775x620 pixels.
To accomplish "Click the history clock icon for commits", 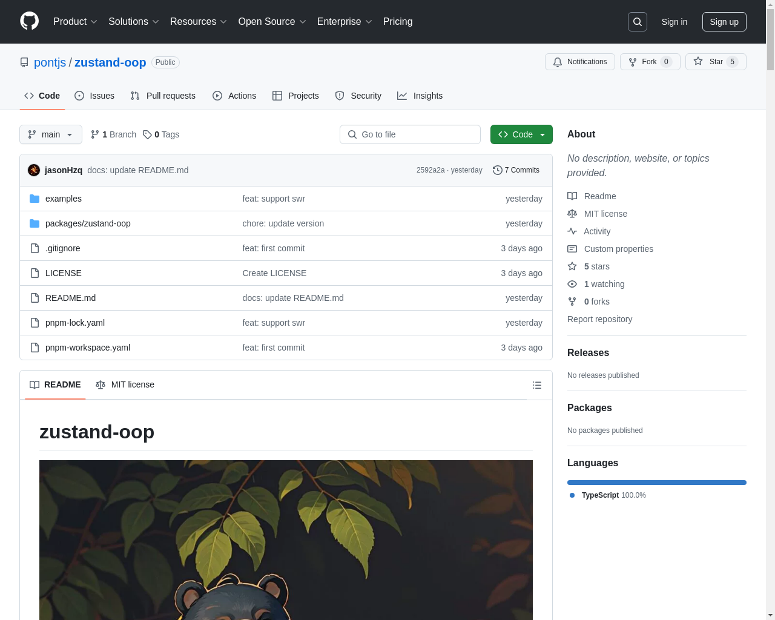I will [498, 170].
